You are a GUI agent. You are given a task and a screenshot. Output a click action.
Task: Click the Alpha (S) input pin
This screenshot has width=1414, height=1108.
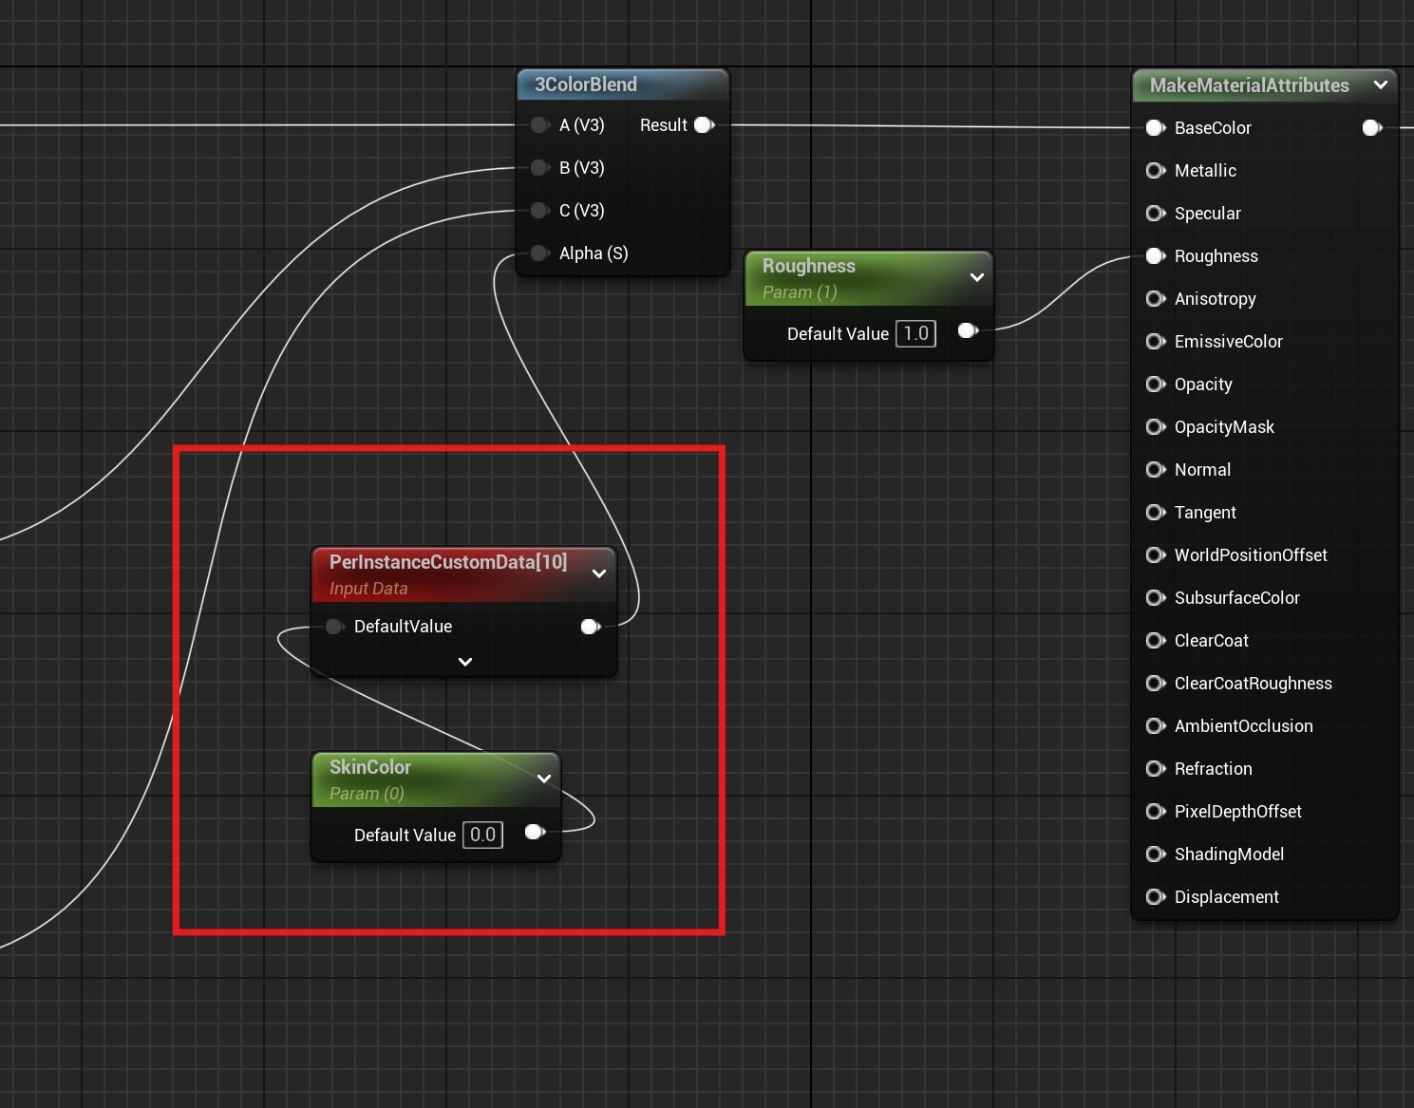(x=540, y=254)
